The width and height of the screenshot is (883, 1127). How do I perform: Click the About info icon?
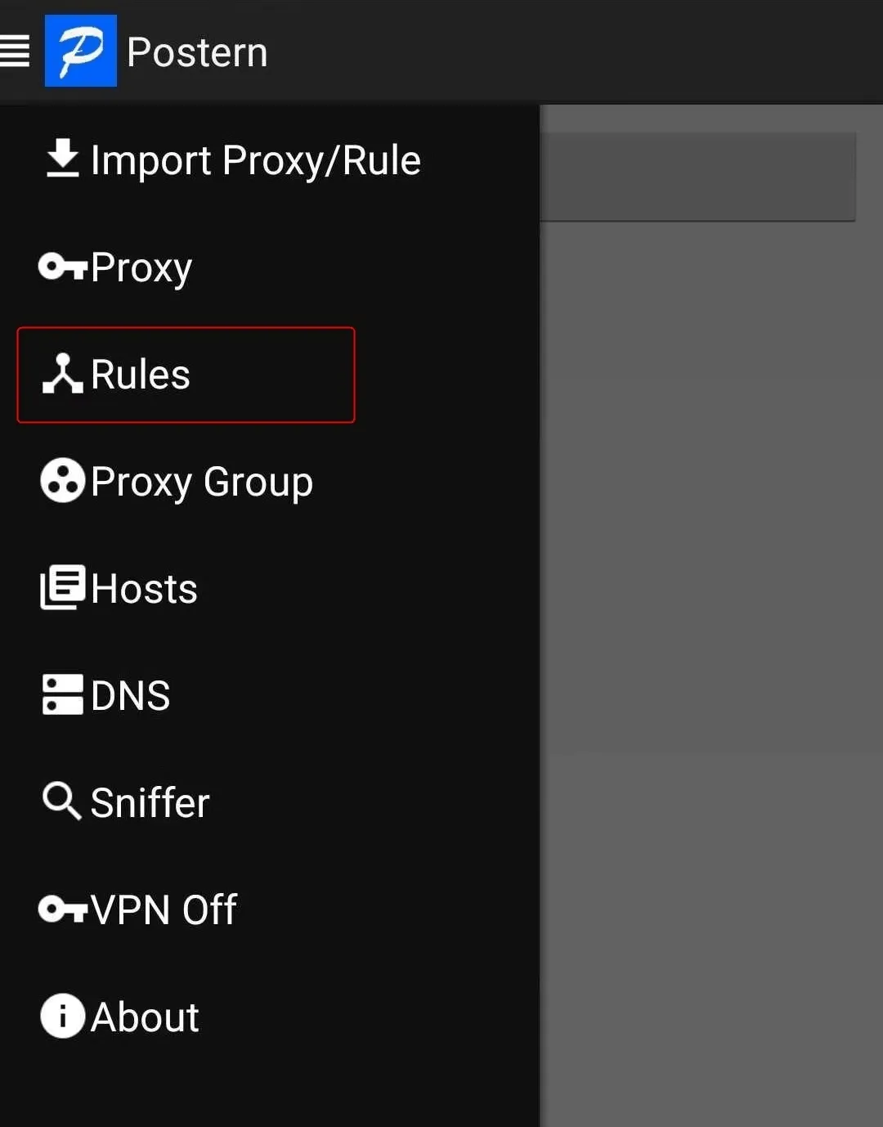(x=62, y=1016)
